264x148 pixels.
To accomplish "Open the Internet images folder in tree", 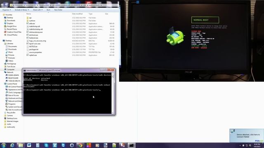I will (13, 121).
